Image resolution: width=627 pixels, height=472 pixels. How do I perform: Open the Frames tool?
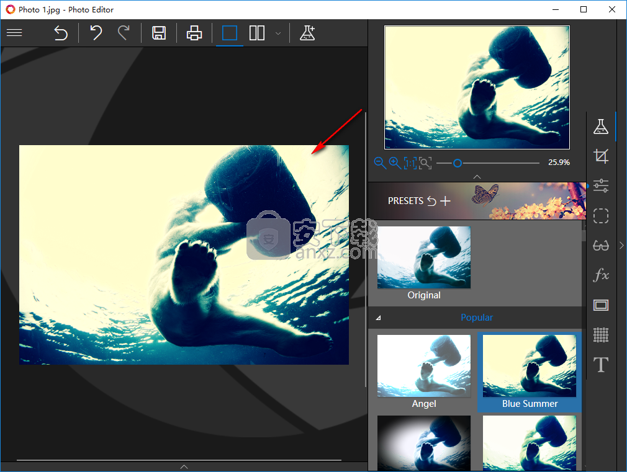point(600,305)
